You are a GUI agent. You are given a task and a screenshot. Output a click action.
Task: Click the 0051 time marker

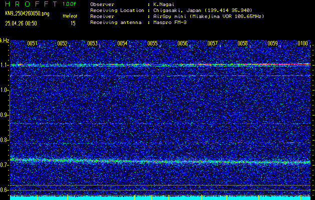point(32,43)
